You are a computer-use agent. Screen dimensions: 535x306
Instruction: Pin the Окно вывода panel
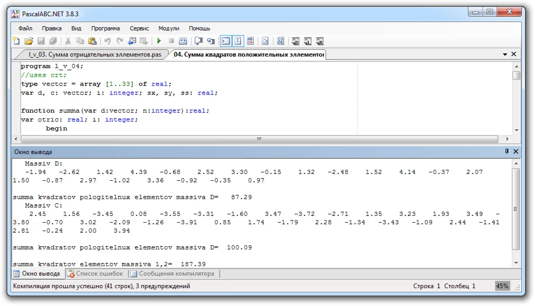507,151
